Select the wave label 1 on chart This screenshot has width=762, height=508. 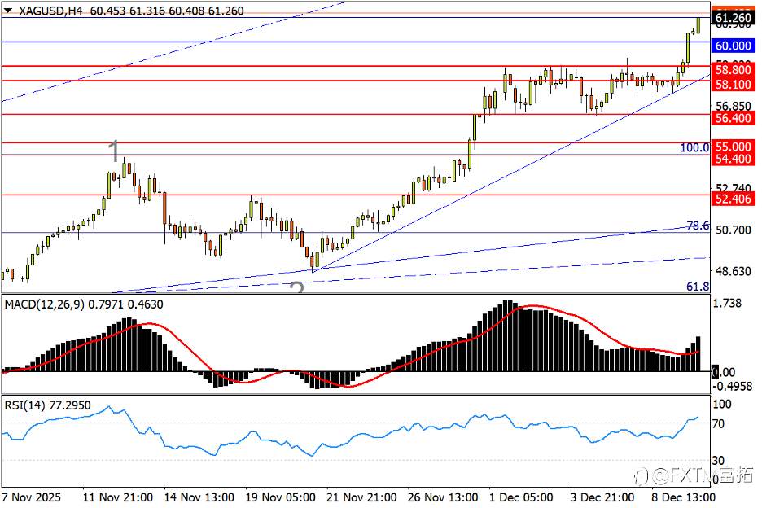[x=114, y=151]
